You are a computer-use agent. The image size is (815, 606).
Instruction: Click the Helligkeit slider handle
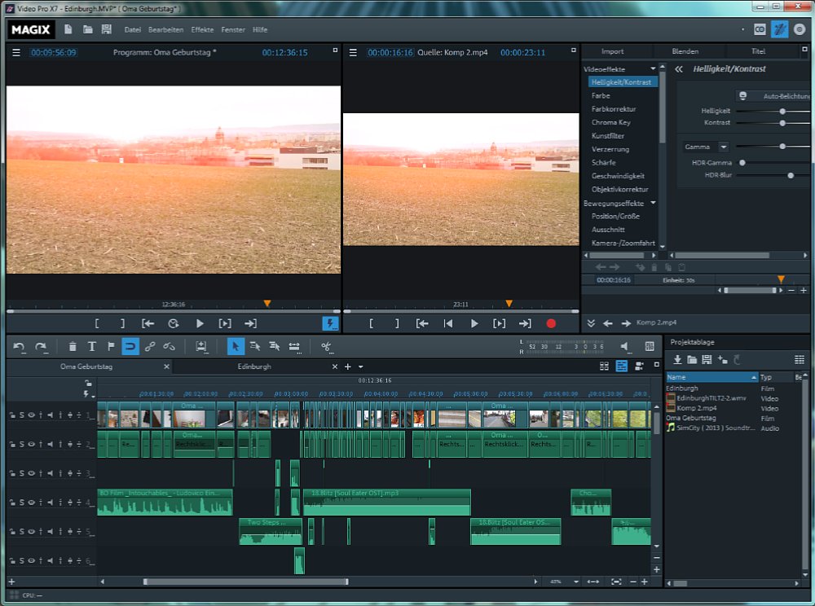[x=782, y=111]
